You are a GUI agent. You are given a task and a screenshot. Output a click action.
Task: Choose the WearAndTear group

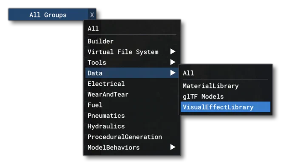[x=132, y=94]
